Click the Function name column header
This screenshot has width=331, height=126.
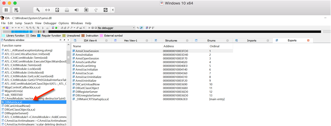pyautogui.click(x=33, y=46)
